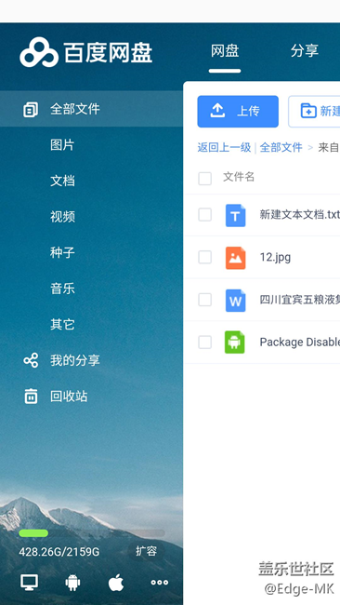Click the green storage usage bar

tap(33, 533)
